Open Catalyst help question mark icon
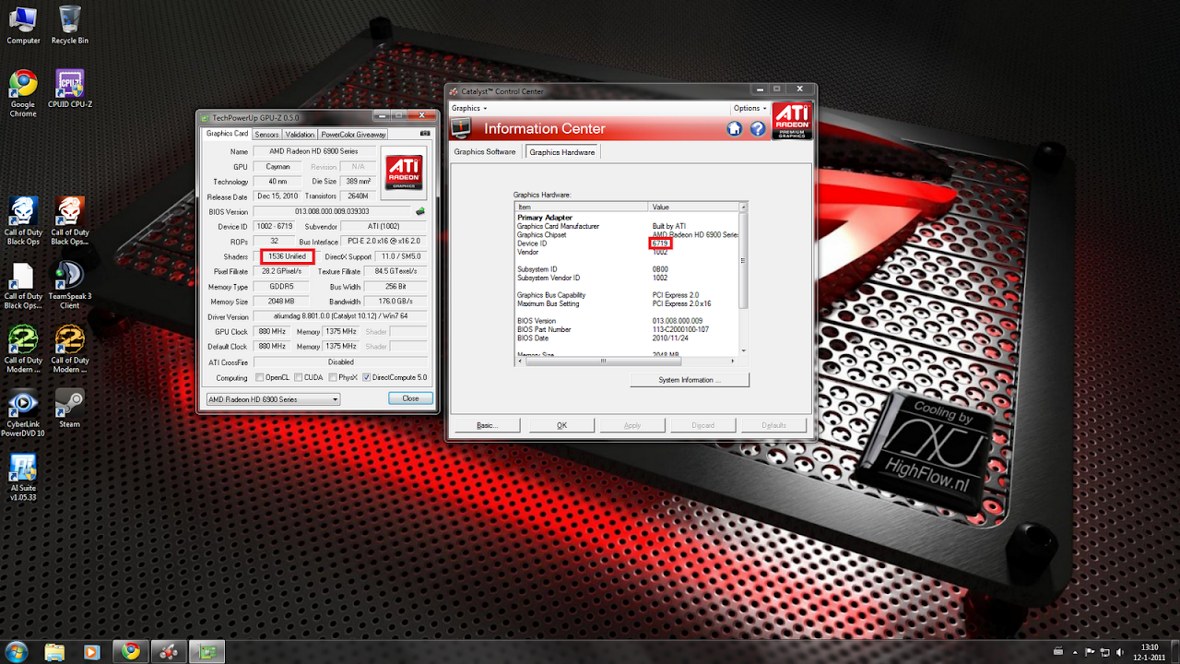This screenshot has width=1180, height=664. (758, 129)
